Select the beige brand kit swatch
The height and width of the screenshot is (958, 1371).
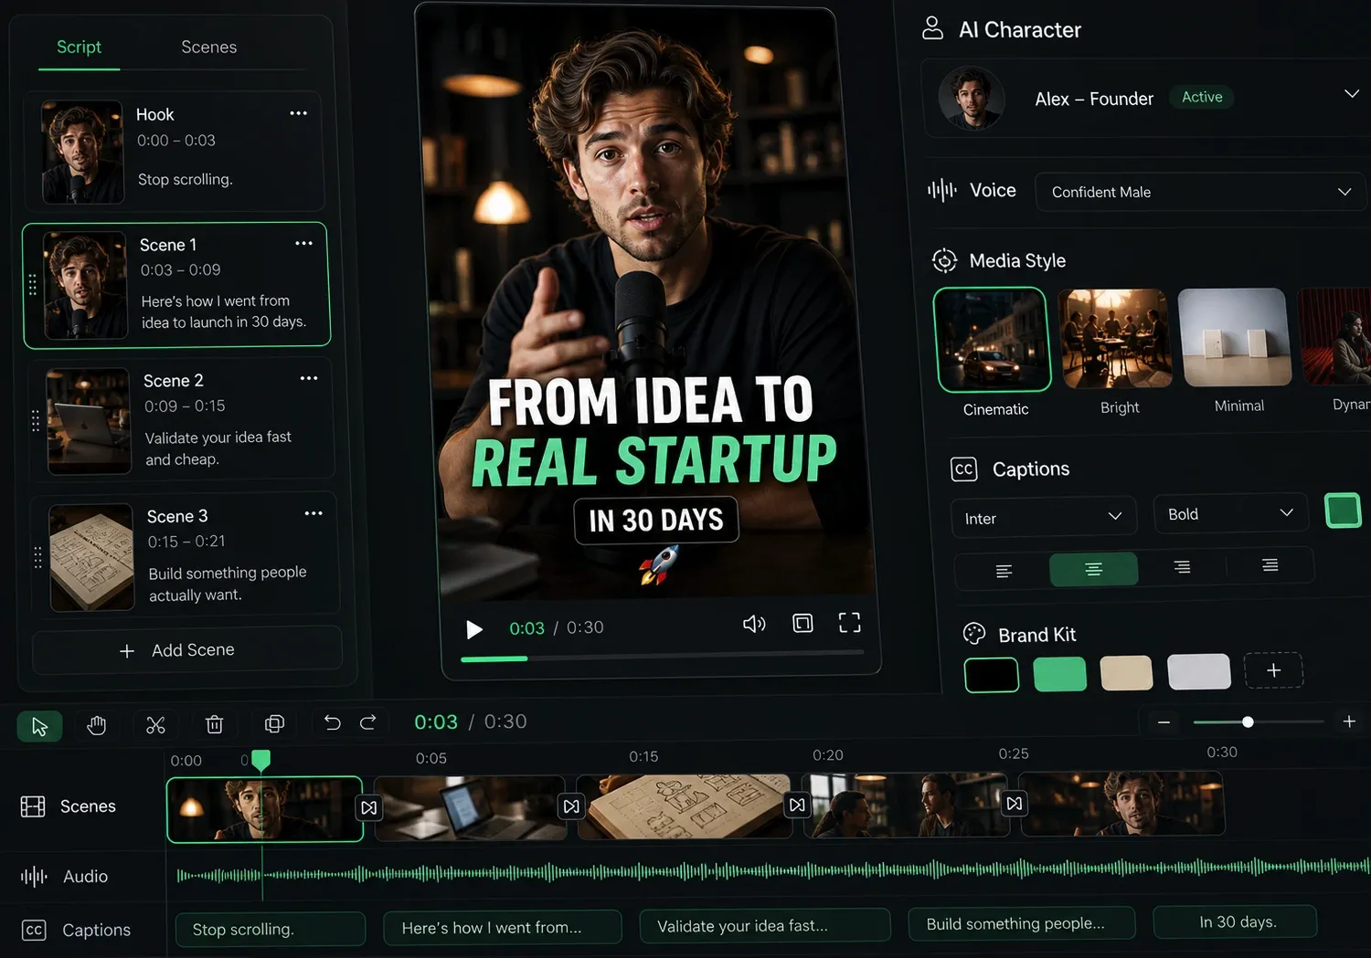pos(1126,673)
